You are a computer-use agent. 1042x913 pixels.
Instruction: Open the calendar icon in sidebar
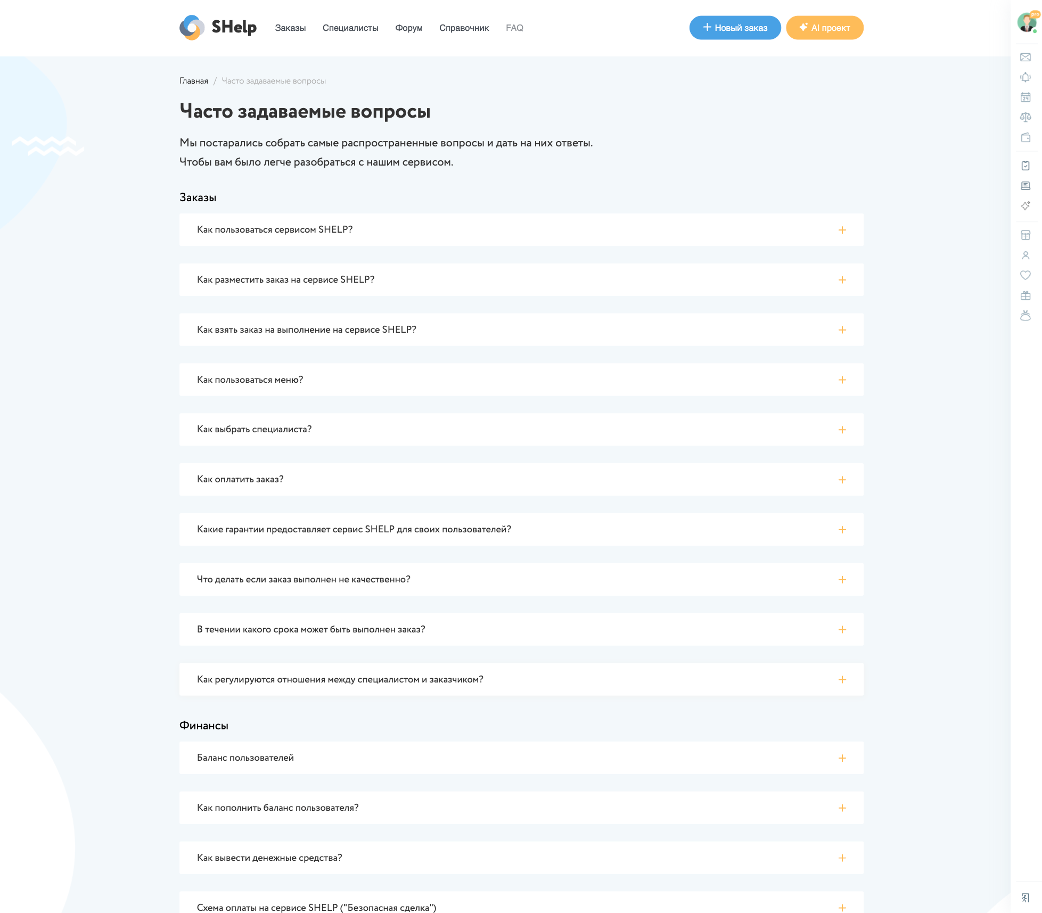[x=1025, y=97]
